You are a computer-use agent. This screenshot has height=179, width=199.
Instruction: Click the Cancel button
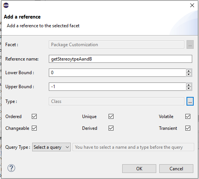[176, 168]
